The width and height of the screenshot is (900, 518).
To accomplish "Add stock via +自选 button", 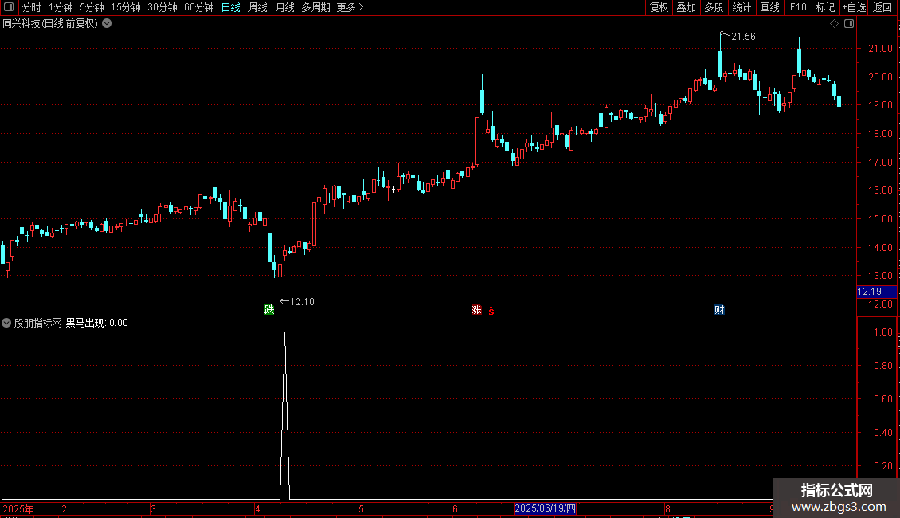I will [x=854, y=7].
